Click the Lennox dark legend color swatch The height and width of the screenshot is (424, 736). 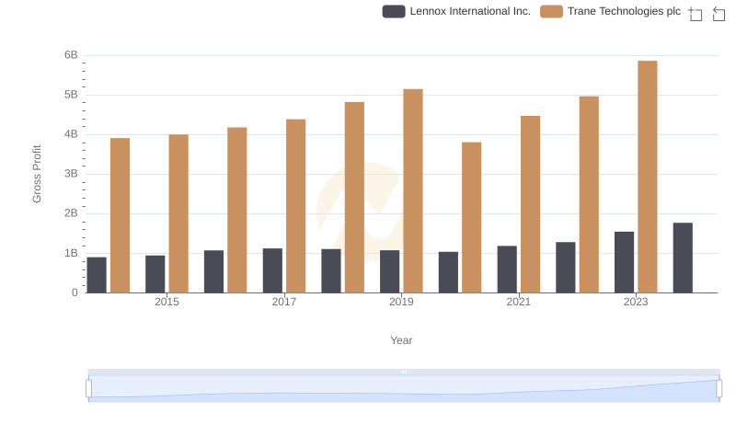[394, 11]
